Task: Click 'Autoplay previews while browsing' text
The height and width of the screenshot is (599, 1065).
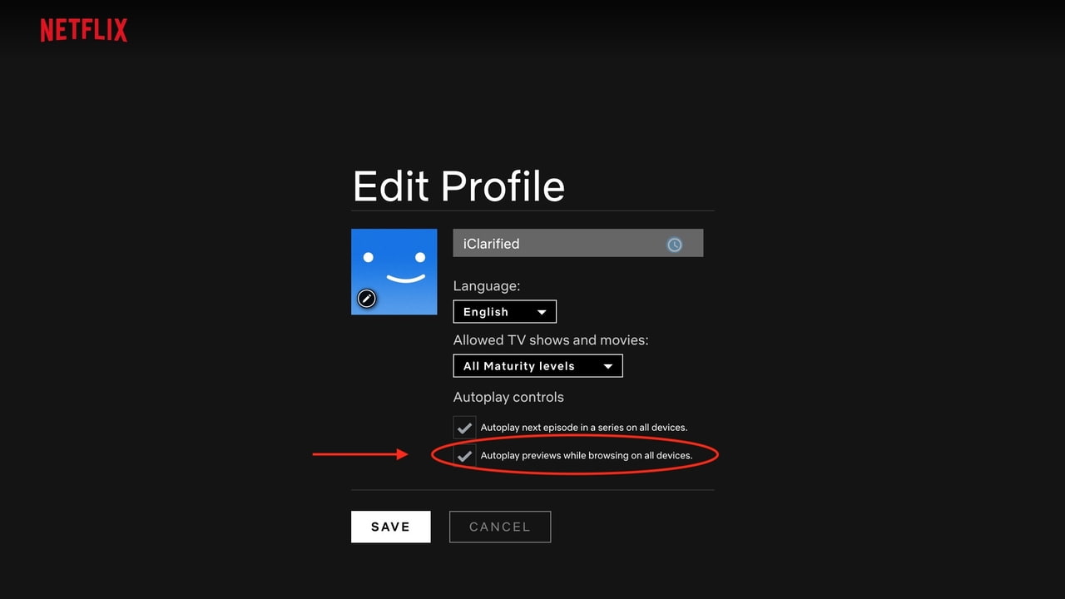Action: point(587,456)
